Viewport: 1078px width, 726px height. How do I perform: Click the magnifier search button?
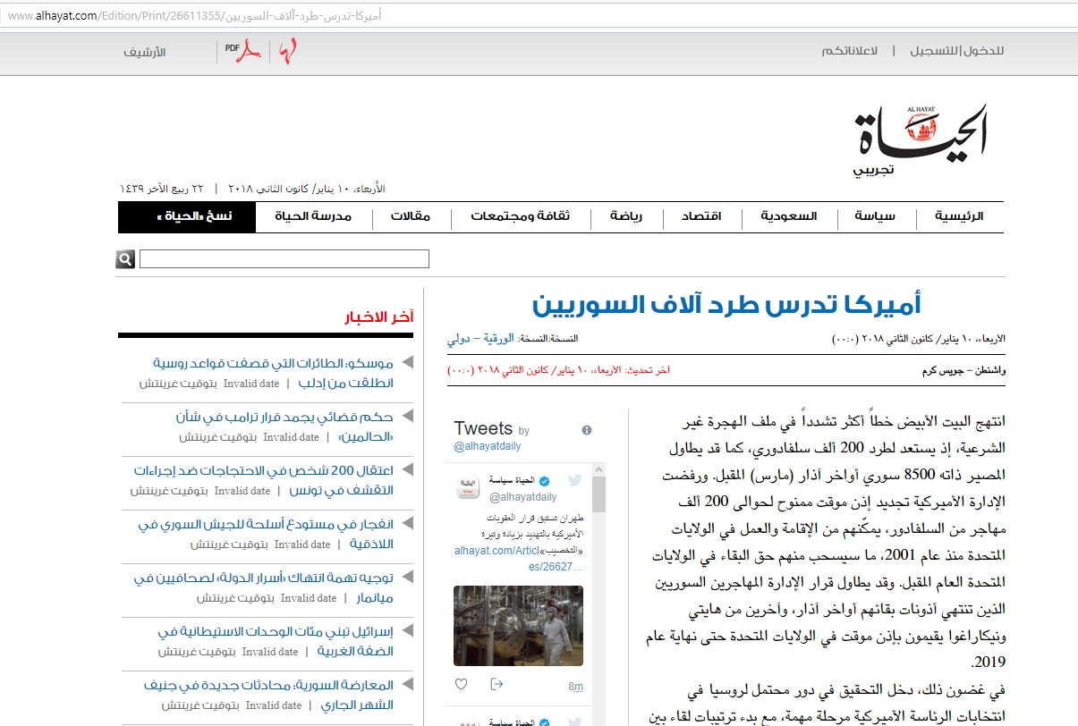pos(125,259)
